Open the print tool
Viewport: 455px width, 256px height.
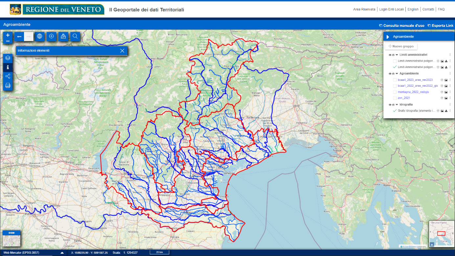point(8,85)
